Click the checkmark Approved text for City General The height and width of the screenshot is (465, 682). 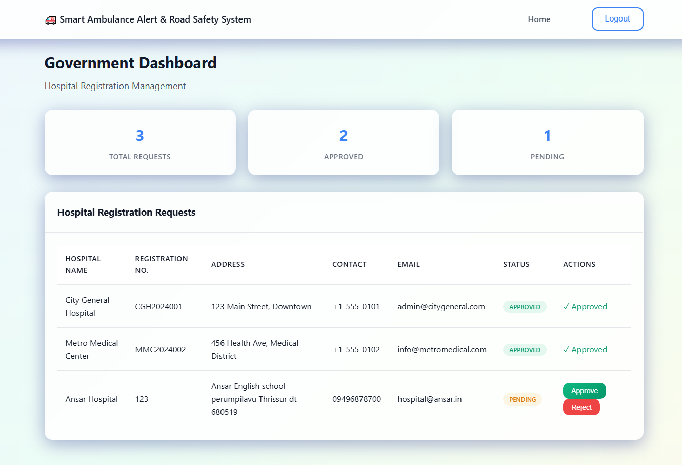(585, 307)
